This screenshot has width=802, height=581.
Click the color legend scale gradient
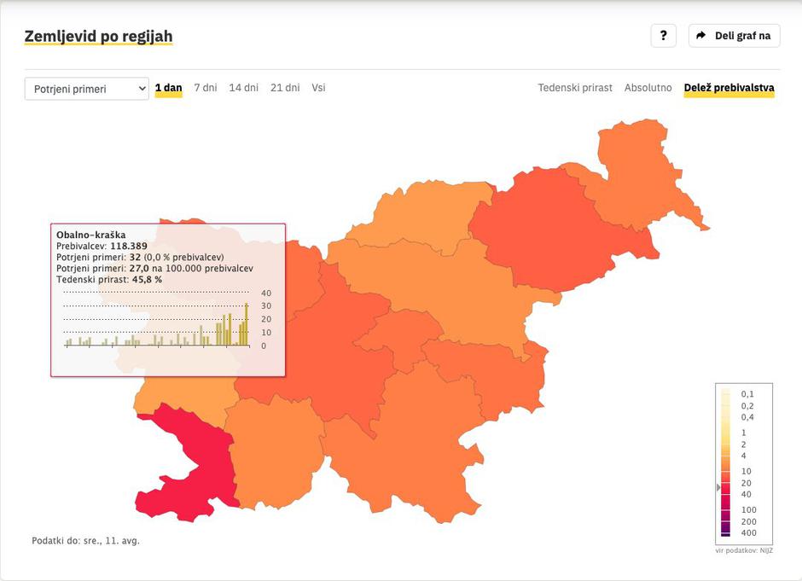(x=725, y=462)
